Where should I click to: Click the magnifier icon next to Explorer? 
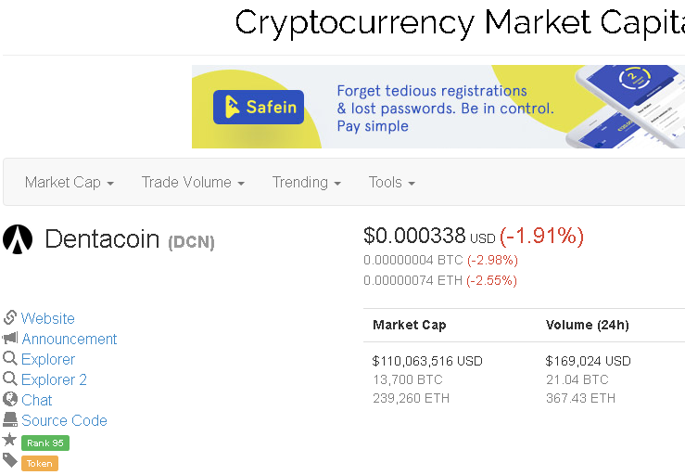[10, 358]
